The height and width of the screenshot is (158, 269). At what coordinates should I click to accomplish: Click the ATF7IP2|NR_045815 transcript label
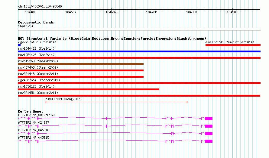click(34, 138)
